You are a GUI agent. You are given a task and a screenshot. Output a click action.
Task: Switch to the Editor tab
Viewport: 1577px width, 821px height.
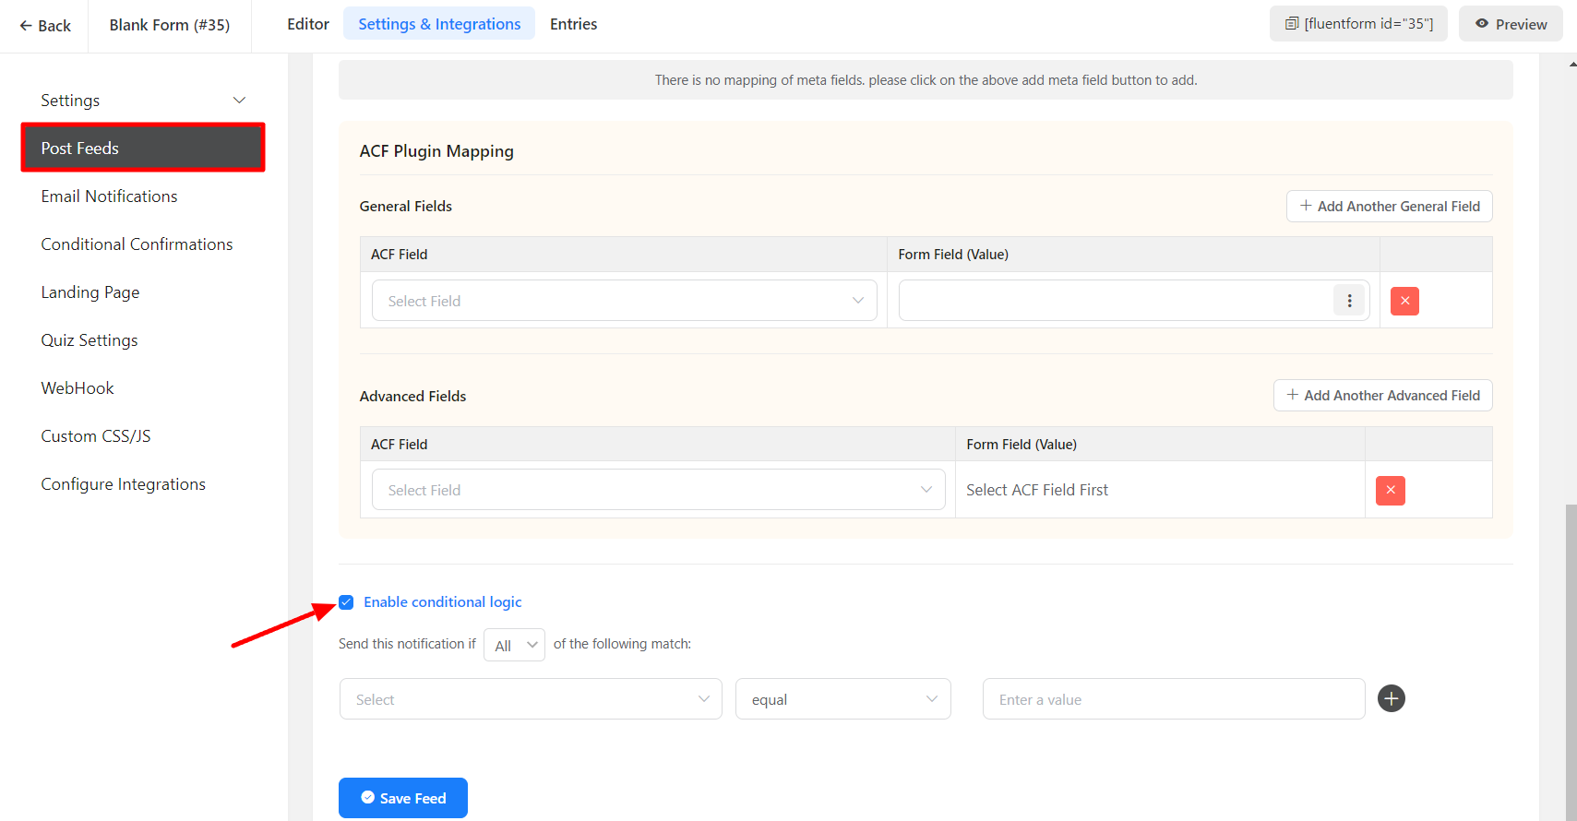click(x=307, y=24)
